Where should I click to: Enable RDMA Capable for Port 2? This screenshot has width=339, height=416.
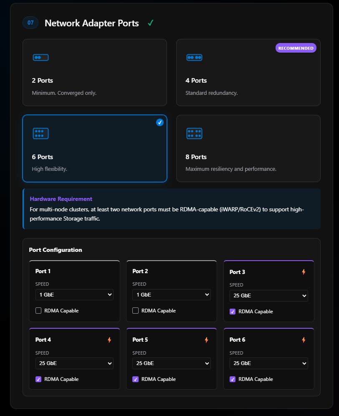pyautogui.click(x=135, y=311)
